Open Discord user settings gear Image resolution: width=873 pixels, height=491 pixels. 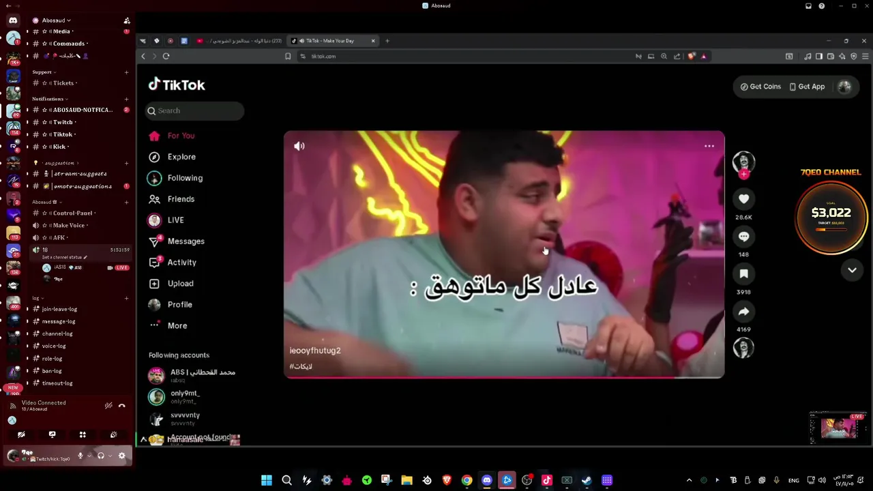point(122,456)
